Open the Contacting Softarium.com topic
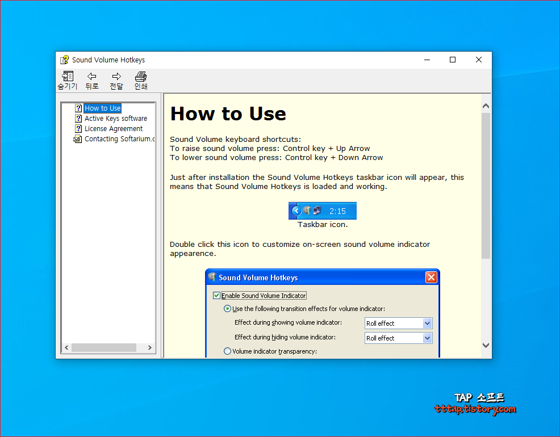This screenshot has width=560, height=437. pos(119,139)
